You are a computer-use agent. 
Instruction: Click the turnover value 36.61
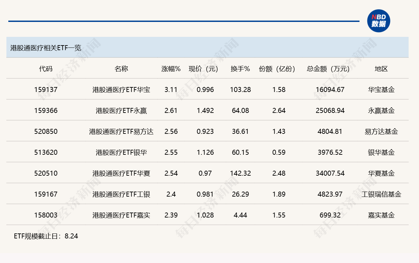pyautogui.click(x=240, y=131)
